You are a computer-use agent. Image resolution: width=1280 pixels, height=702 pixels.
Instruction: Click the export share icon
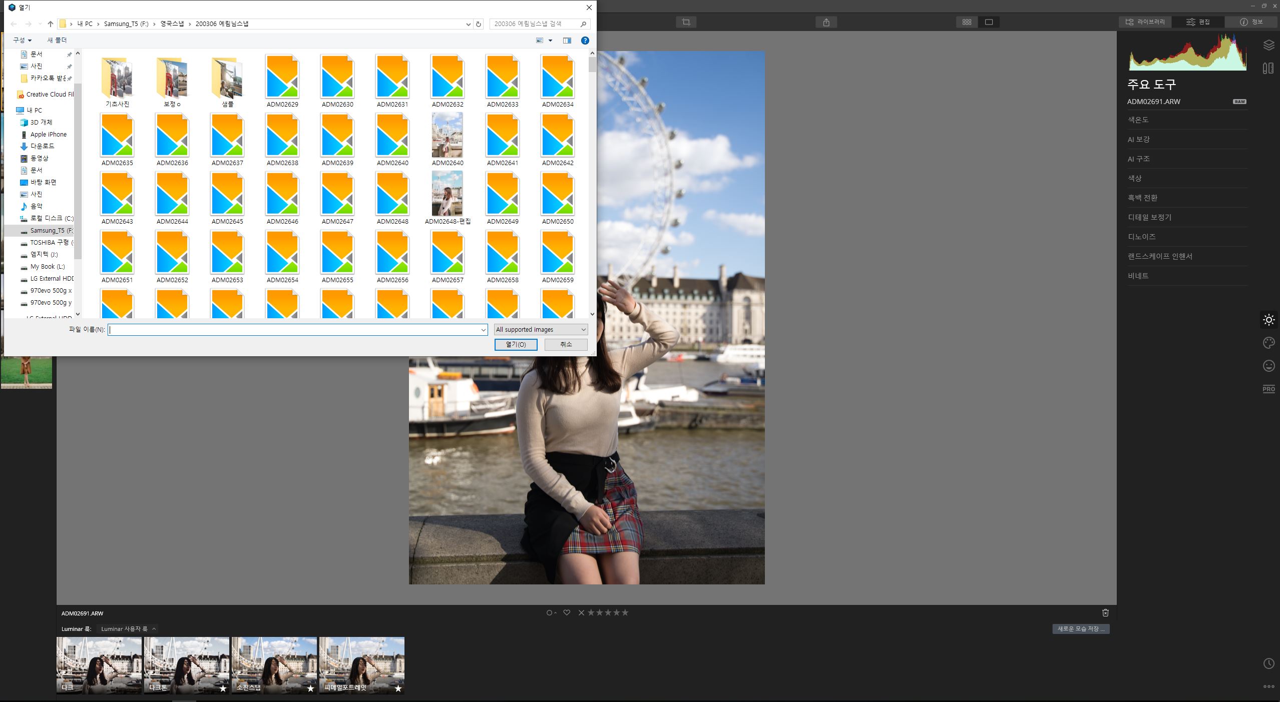point(826,22)
